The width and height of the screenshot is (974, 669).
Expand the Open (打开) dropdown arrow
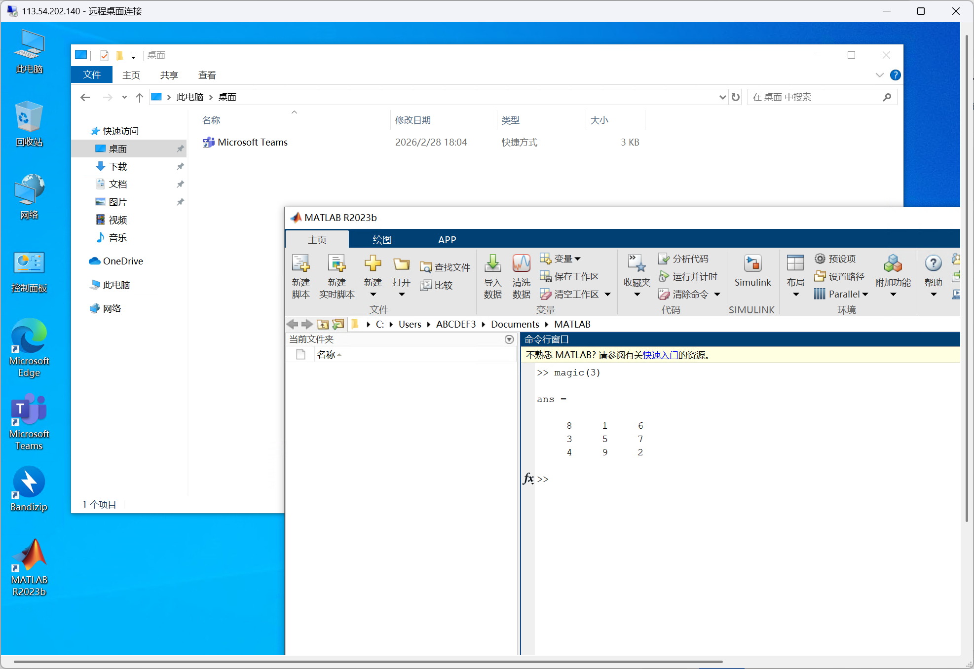pos(402,295)
